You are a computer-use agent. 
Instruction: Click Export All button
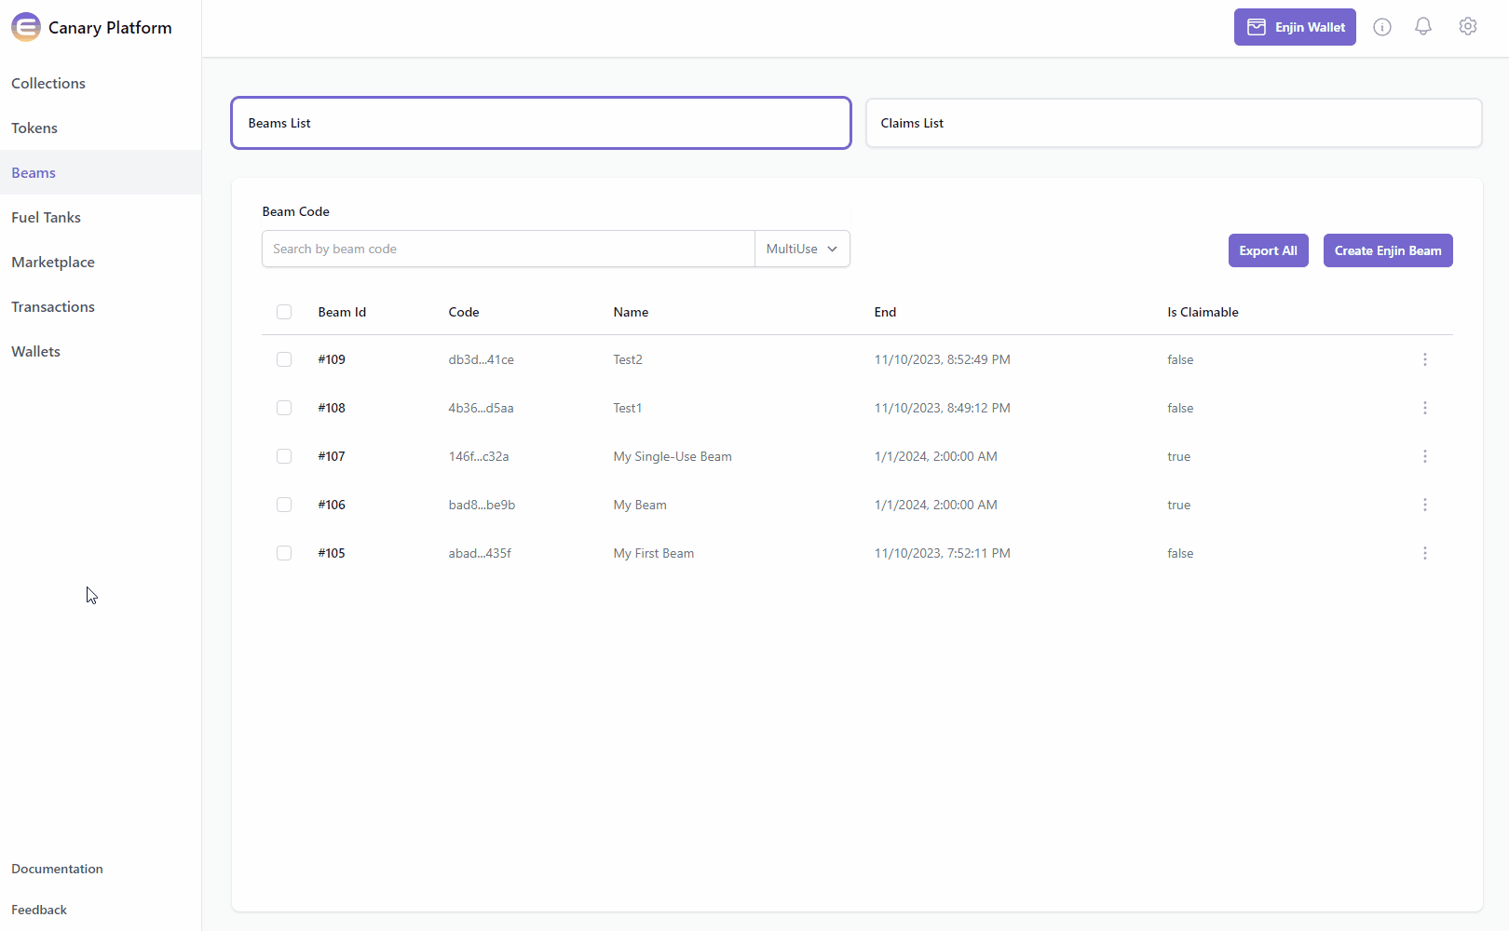[x=1269, y=250]
